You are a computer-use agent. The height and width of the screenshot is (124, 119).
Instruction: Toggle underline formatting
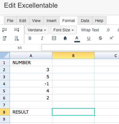click(x=89, y=38)
